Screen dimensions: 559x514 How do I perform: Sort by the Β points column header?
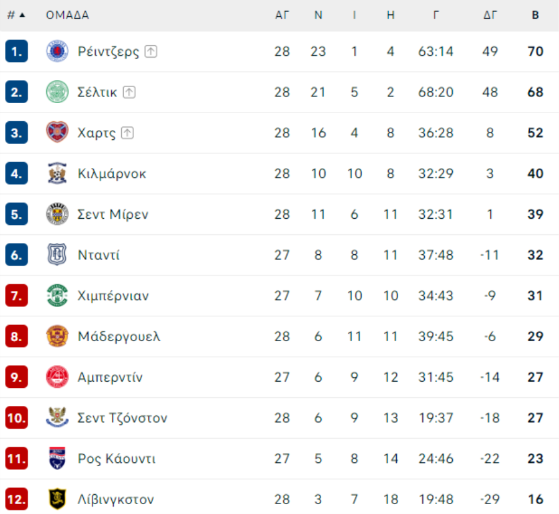tap(535, 15)
